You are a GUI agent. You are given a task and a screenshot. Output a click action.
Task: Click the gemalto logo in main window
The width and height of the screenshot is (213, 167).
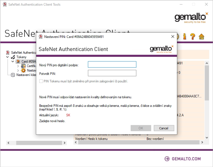pos(191,18)
